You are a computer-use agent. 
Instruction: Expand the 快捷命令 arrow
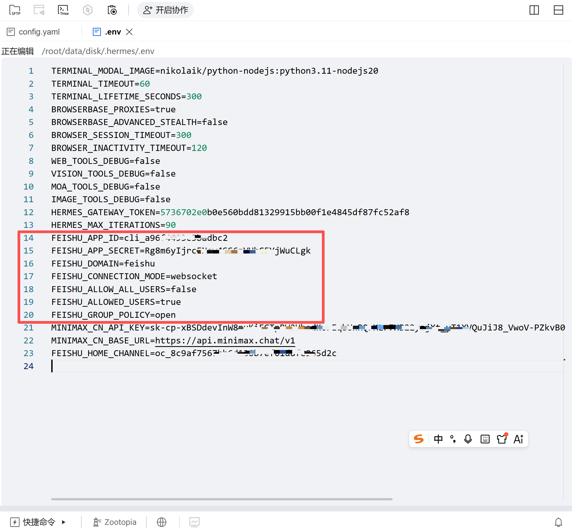tap(64, 522)
